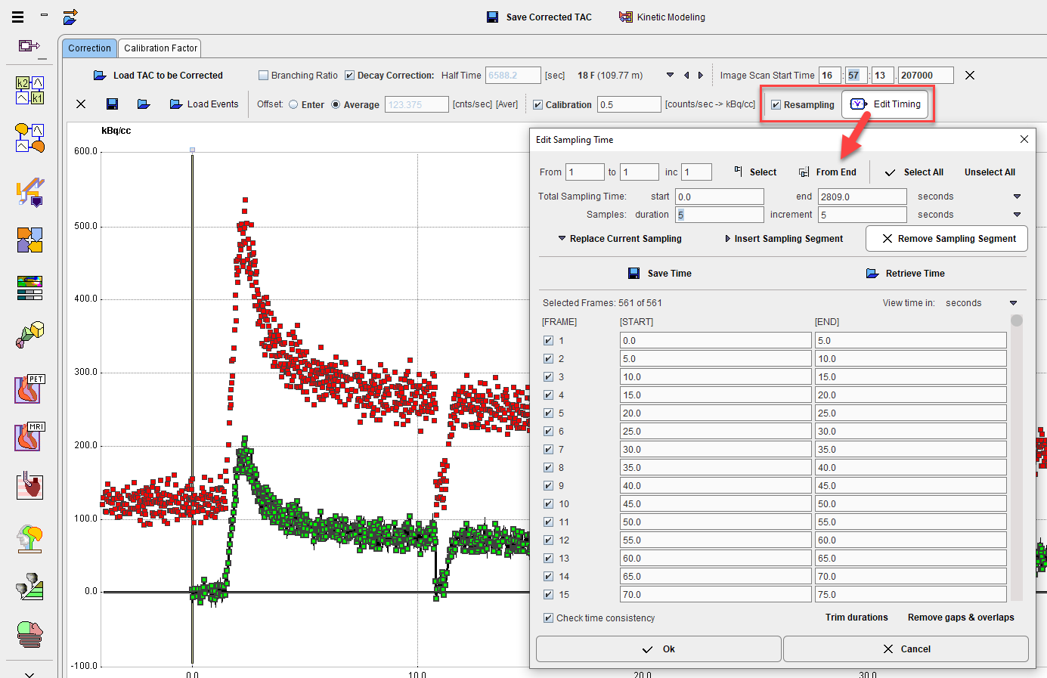Click the Calibration value field showing 0.5
Viewport: 1047px width, 678px height.
click(x=629, y=104)
